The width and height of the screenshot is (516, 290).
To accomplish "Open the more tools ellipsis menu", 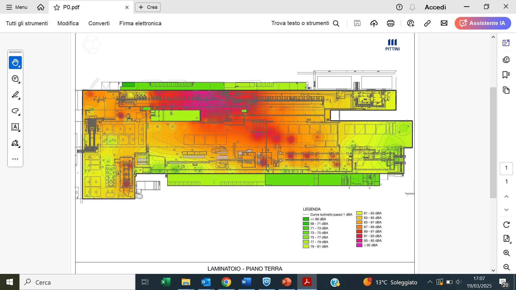I will pyautogui.click(x=15, y=159).
